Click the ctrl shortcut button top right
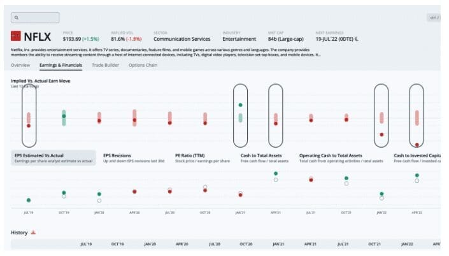Screen dimensions: 449x256 (434, 18)
